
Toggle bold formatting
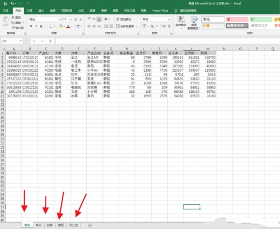31,26
